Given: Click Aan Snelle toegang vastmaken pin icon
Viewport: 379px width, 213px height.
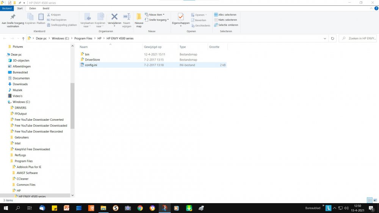Looking at the screenshot, I should (13, 17).
